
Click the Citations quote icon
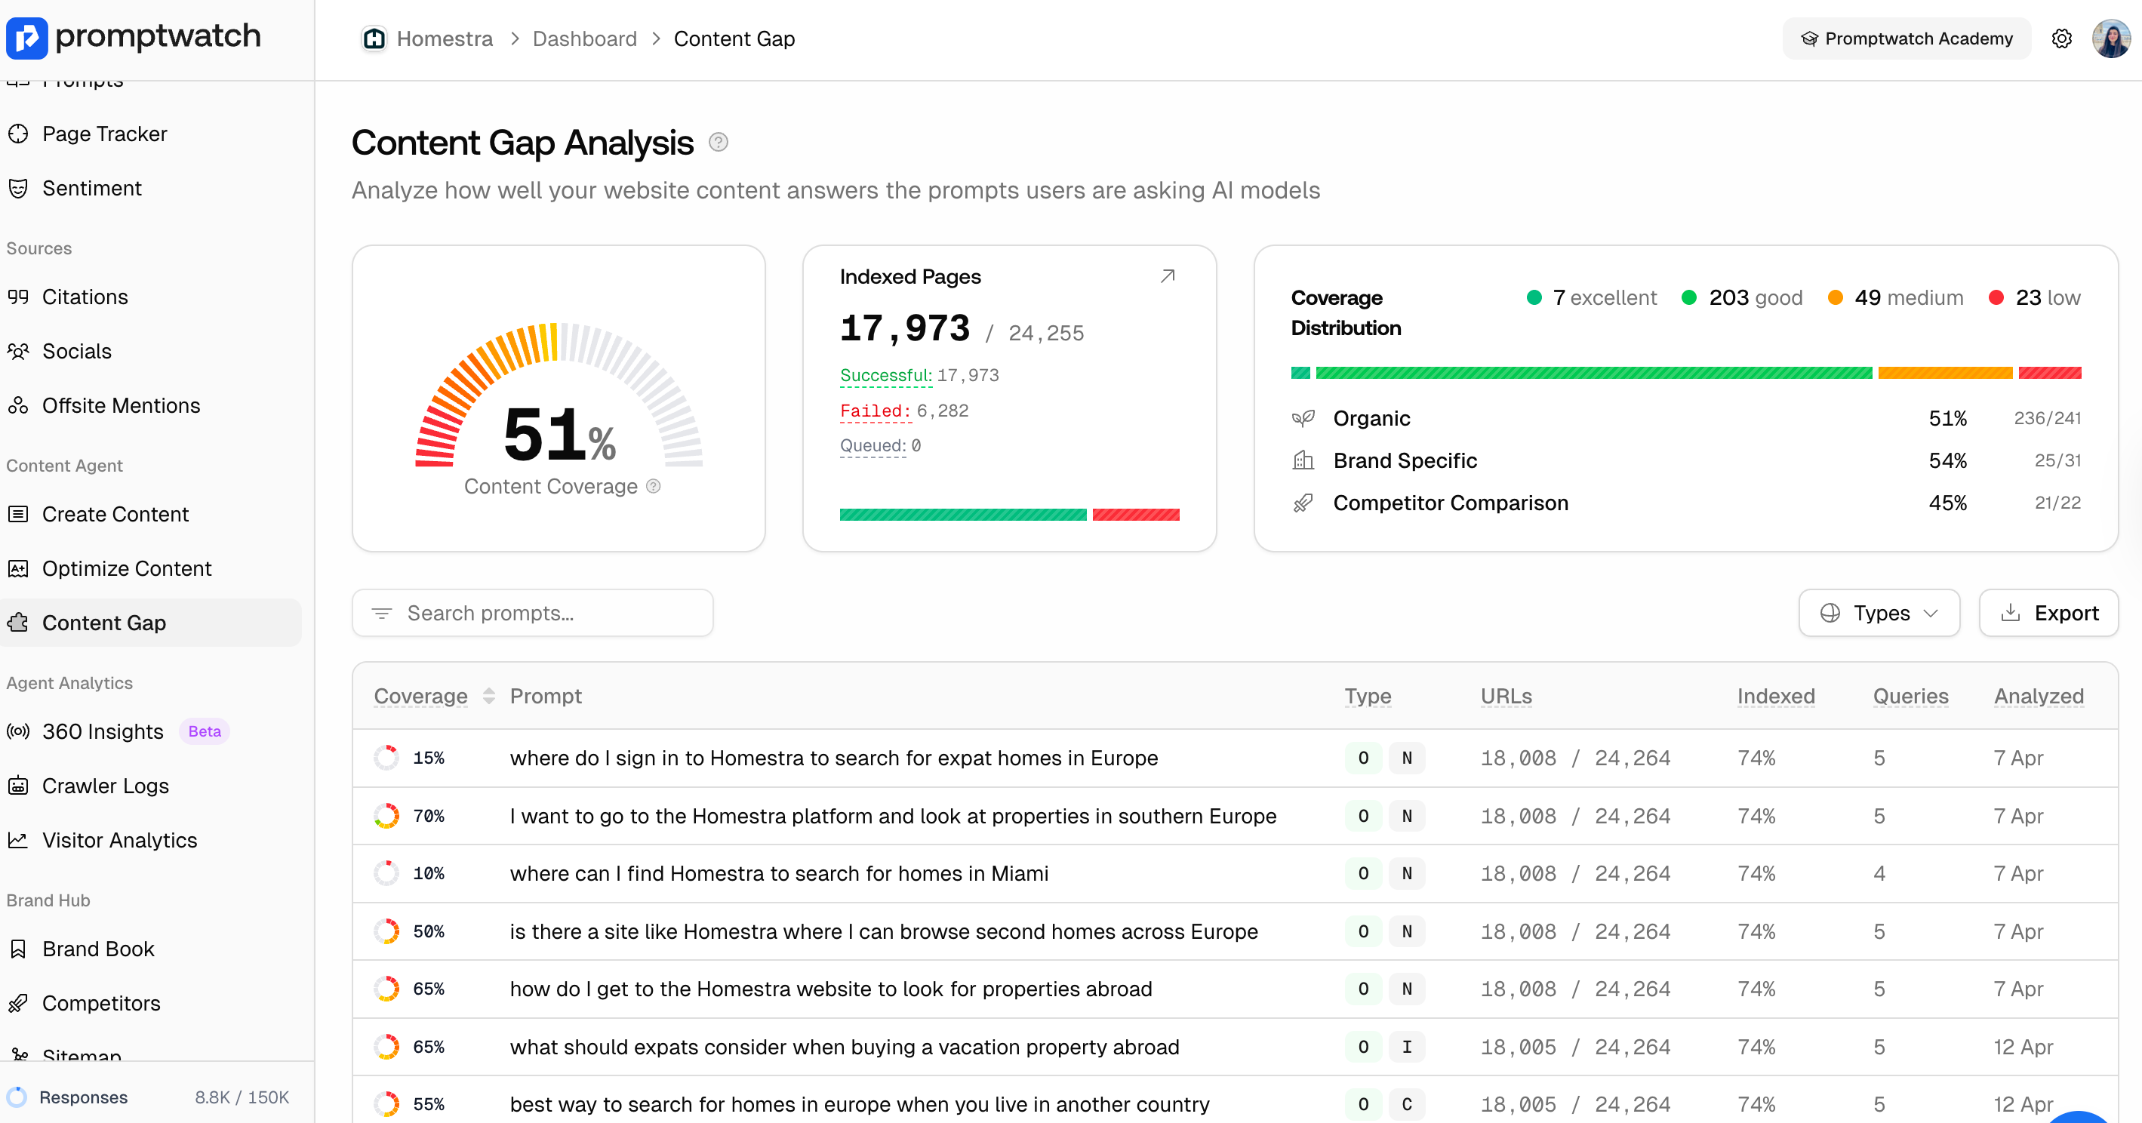pos(18,297)
